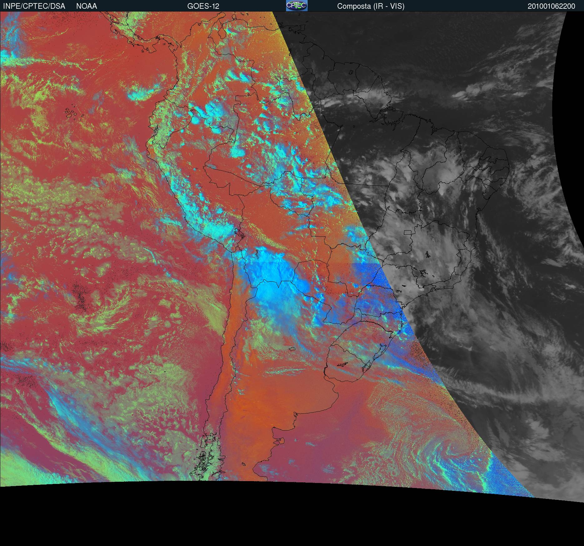The image size is (584, 546).
Task: Select the 201001062200 timestamp
Action: 552,6
